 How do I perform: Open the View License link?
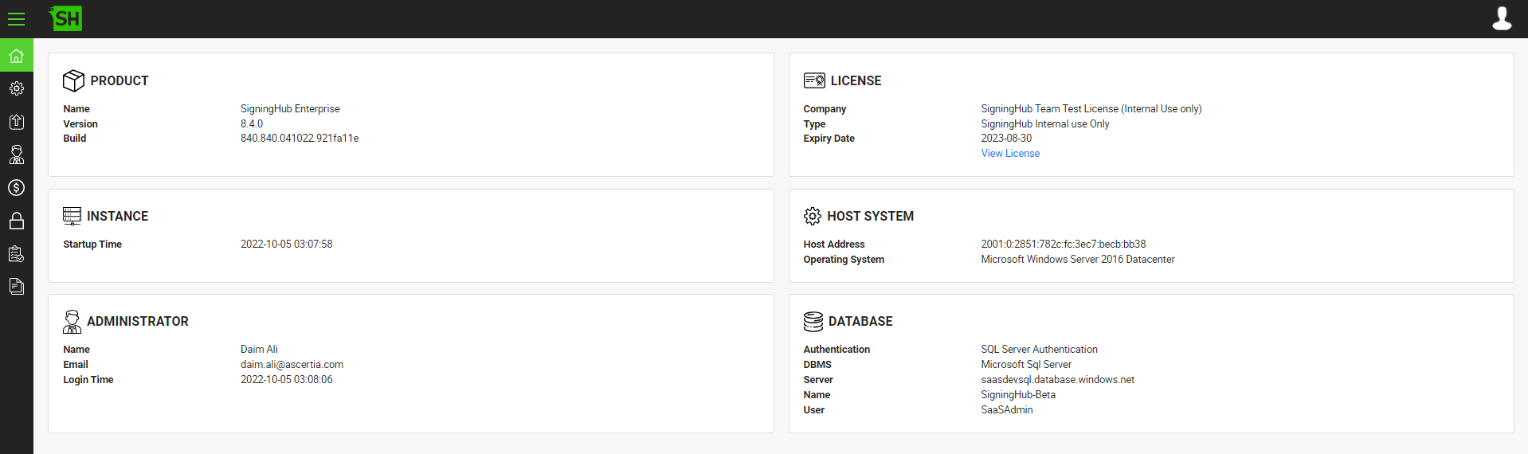pyautogui.click(x=1010, y=154)
